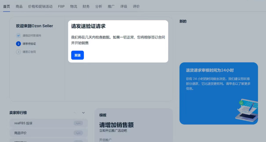The image size is (266, 142).
Task: Open the 首页 tab
Action: pyautogui.click(x=6, y=6)
